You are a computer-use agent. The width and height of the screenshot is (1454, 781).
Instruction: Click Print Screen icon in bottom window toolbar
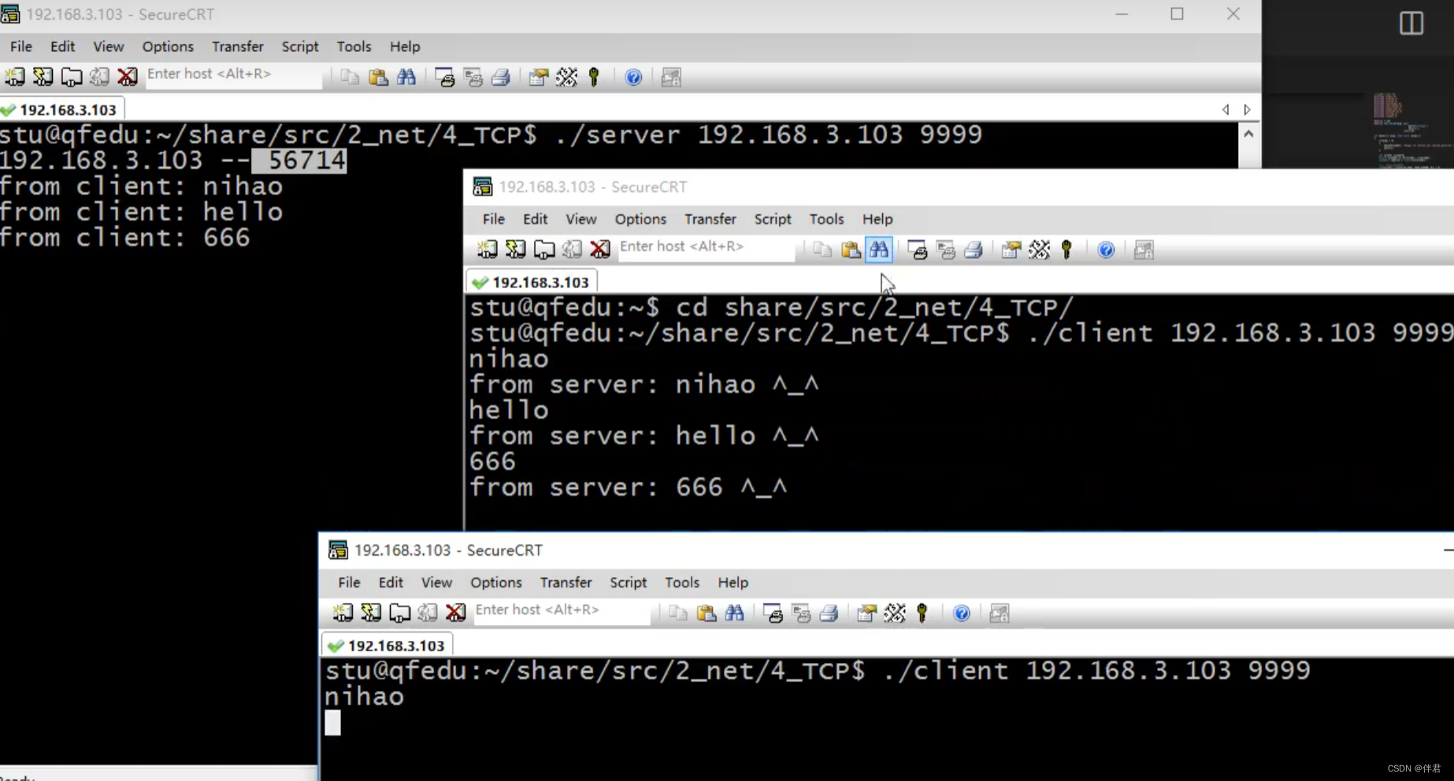[x=773, y=613]
